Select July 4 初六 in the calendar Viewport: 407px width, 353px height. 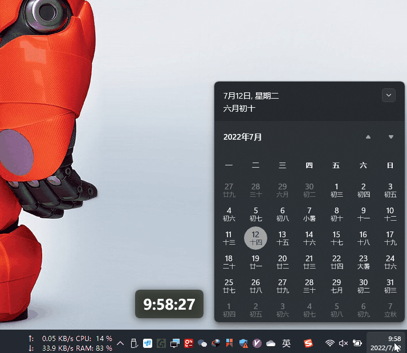229,214
